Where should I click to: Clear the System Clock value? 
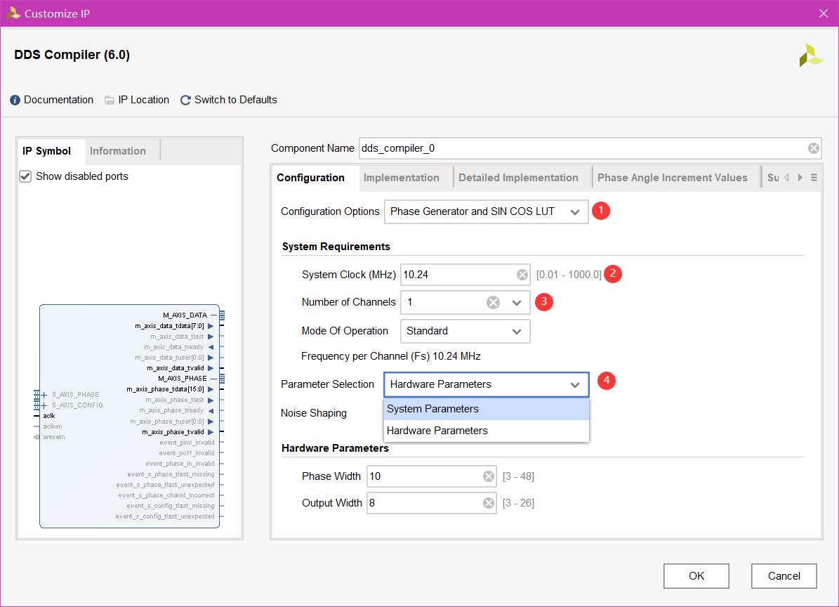coord(522,275)
